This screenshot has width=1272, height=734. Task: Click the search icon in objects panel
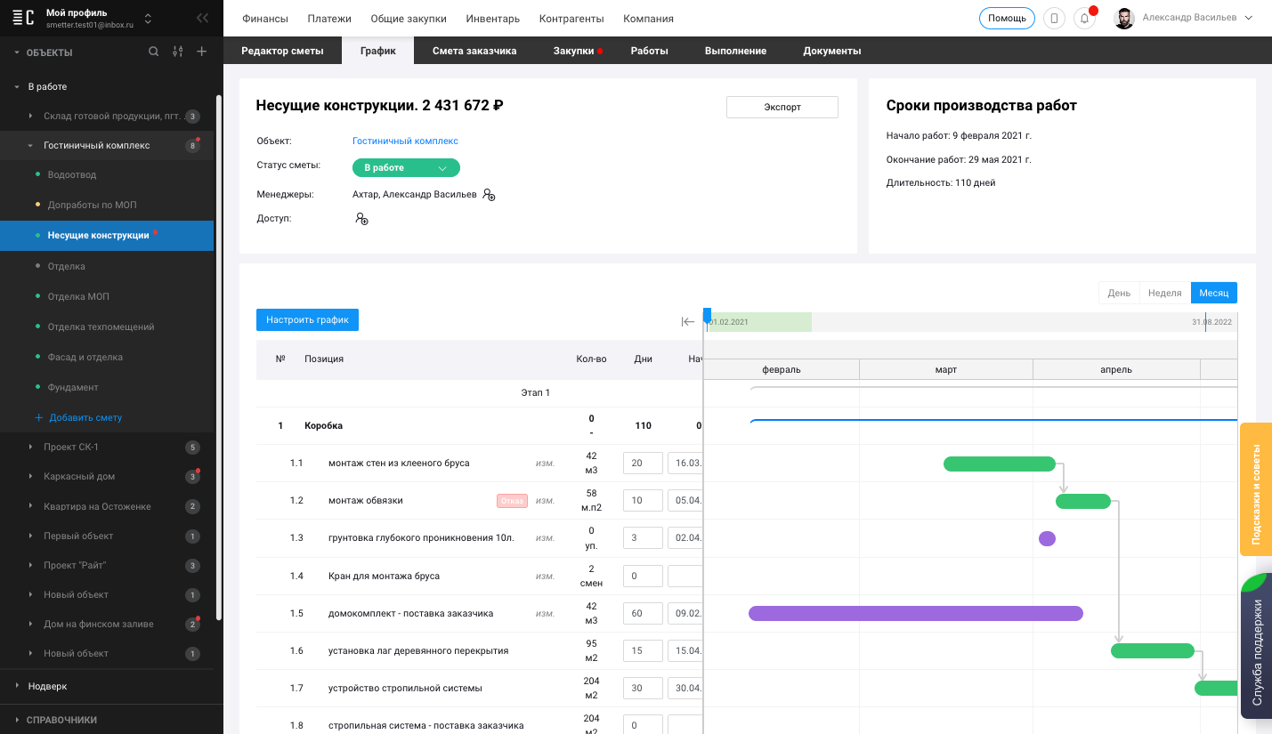(154, 52)
